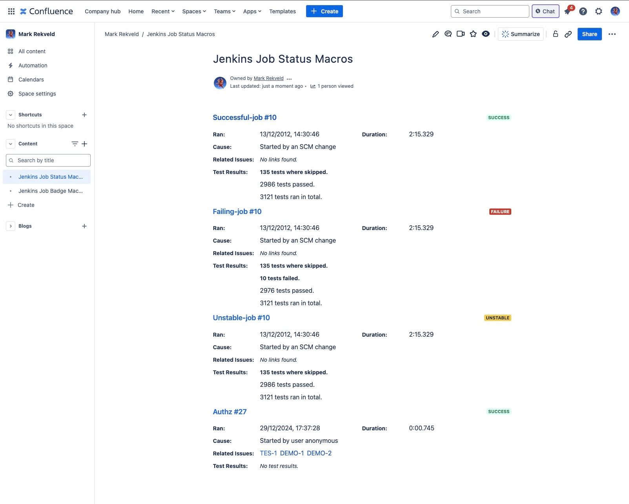Open the Successful-job #10 link
The image size is (629, 504).
point(244,118)
